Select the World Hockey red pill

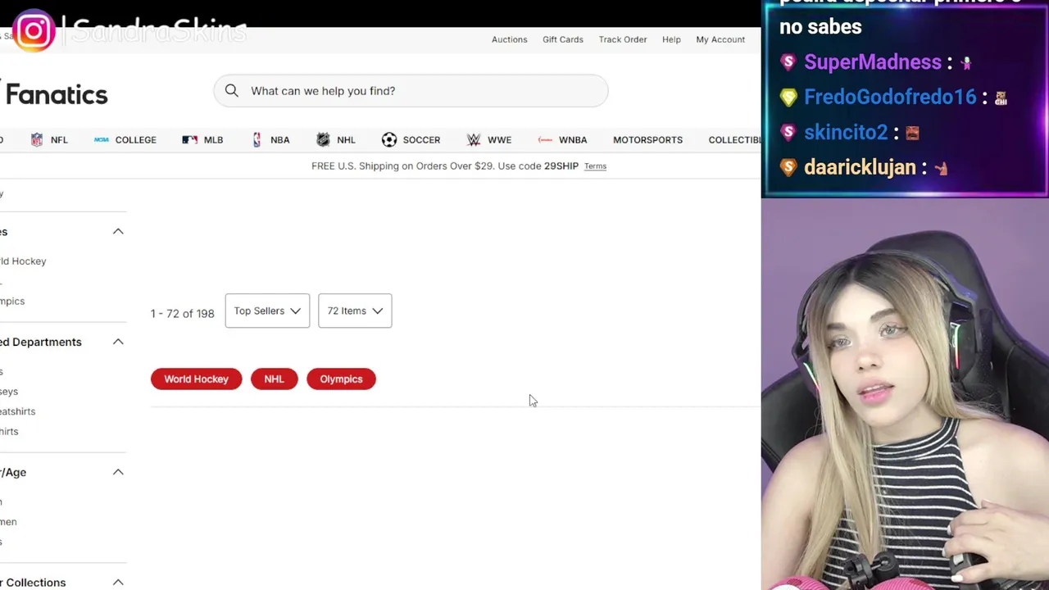(196, 379)
